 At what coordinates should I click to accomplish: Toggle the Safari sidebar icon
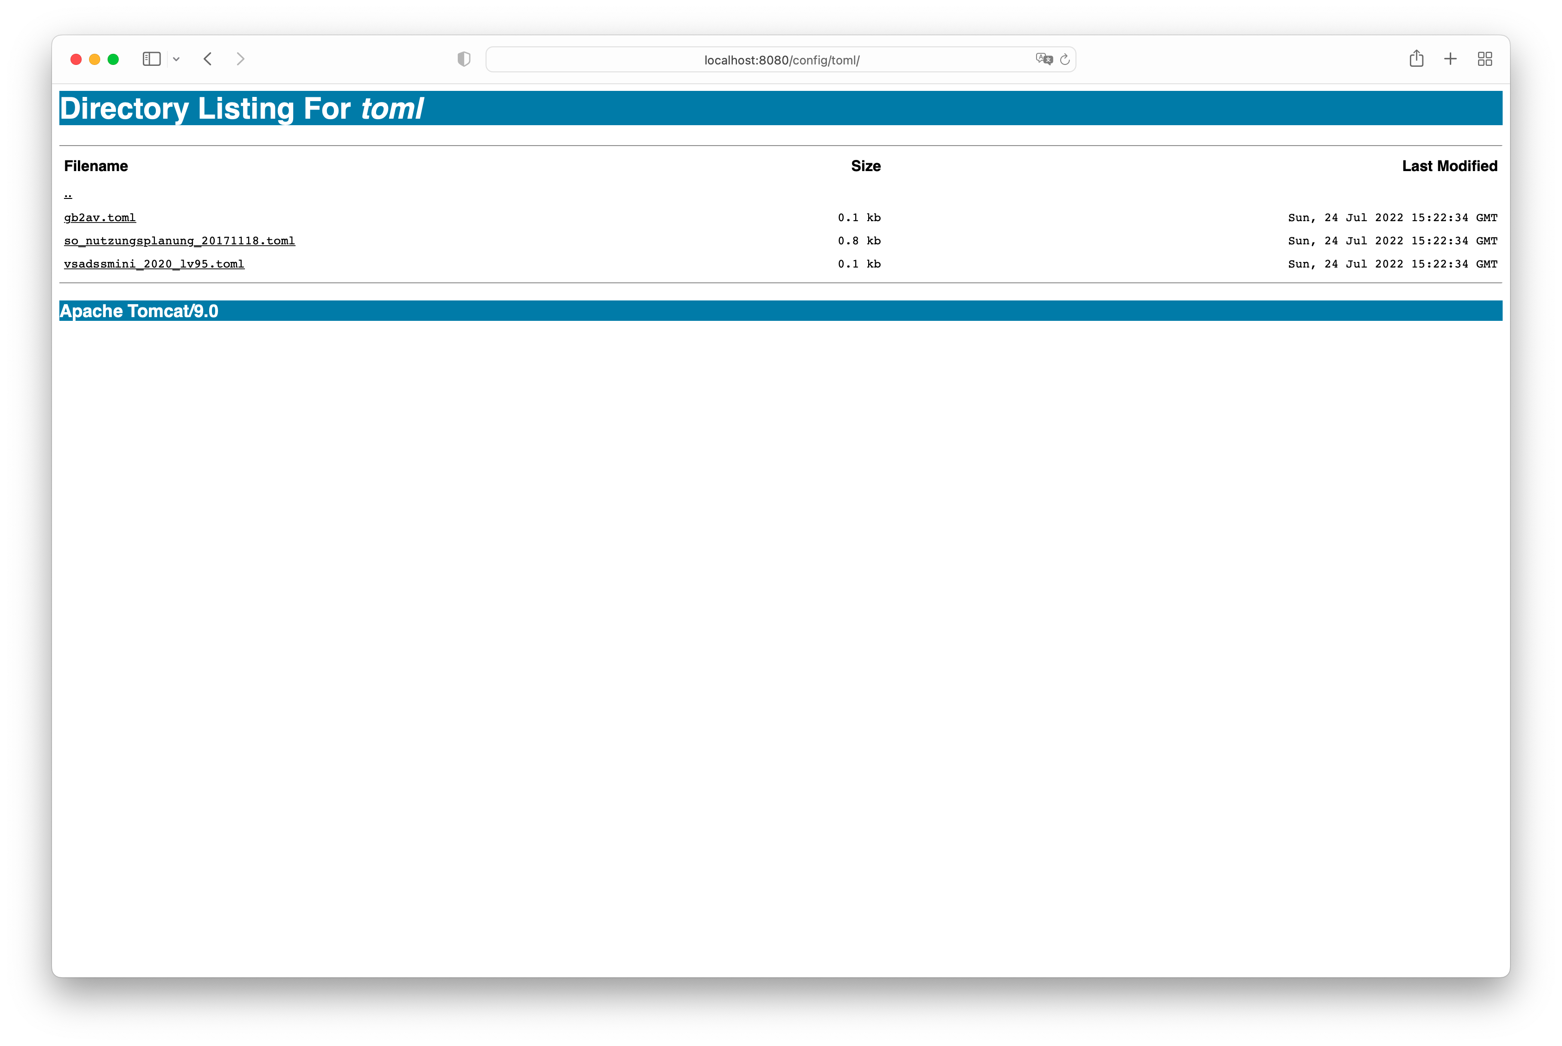click(x=152, y=59)
